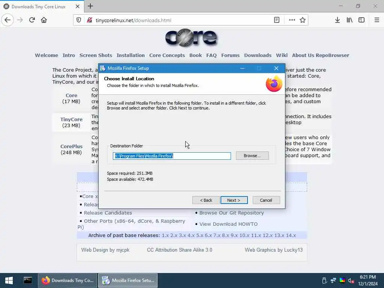Screen dimensions: 384x288
Task: Cancel the Mozilla Firefox Setup
Action: click(266, 200)
